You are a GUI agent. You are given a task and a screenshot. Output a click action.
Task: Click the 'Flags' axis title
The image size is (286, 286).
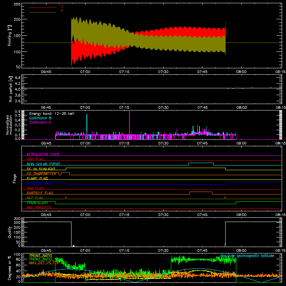click(15, 178)
